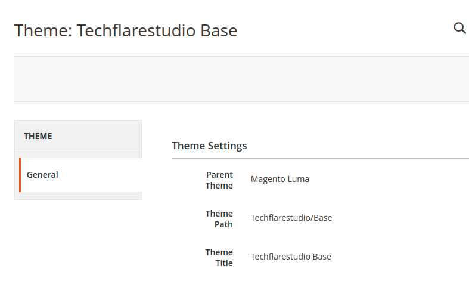Click the page title Theme: Techflarestudio Base
Image resolution: width=469 pixels, height=281 pixels.
point(126,30)
